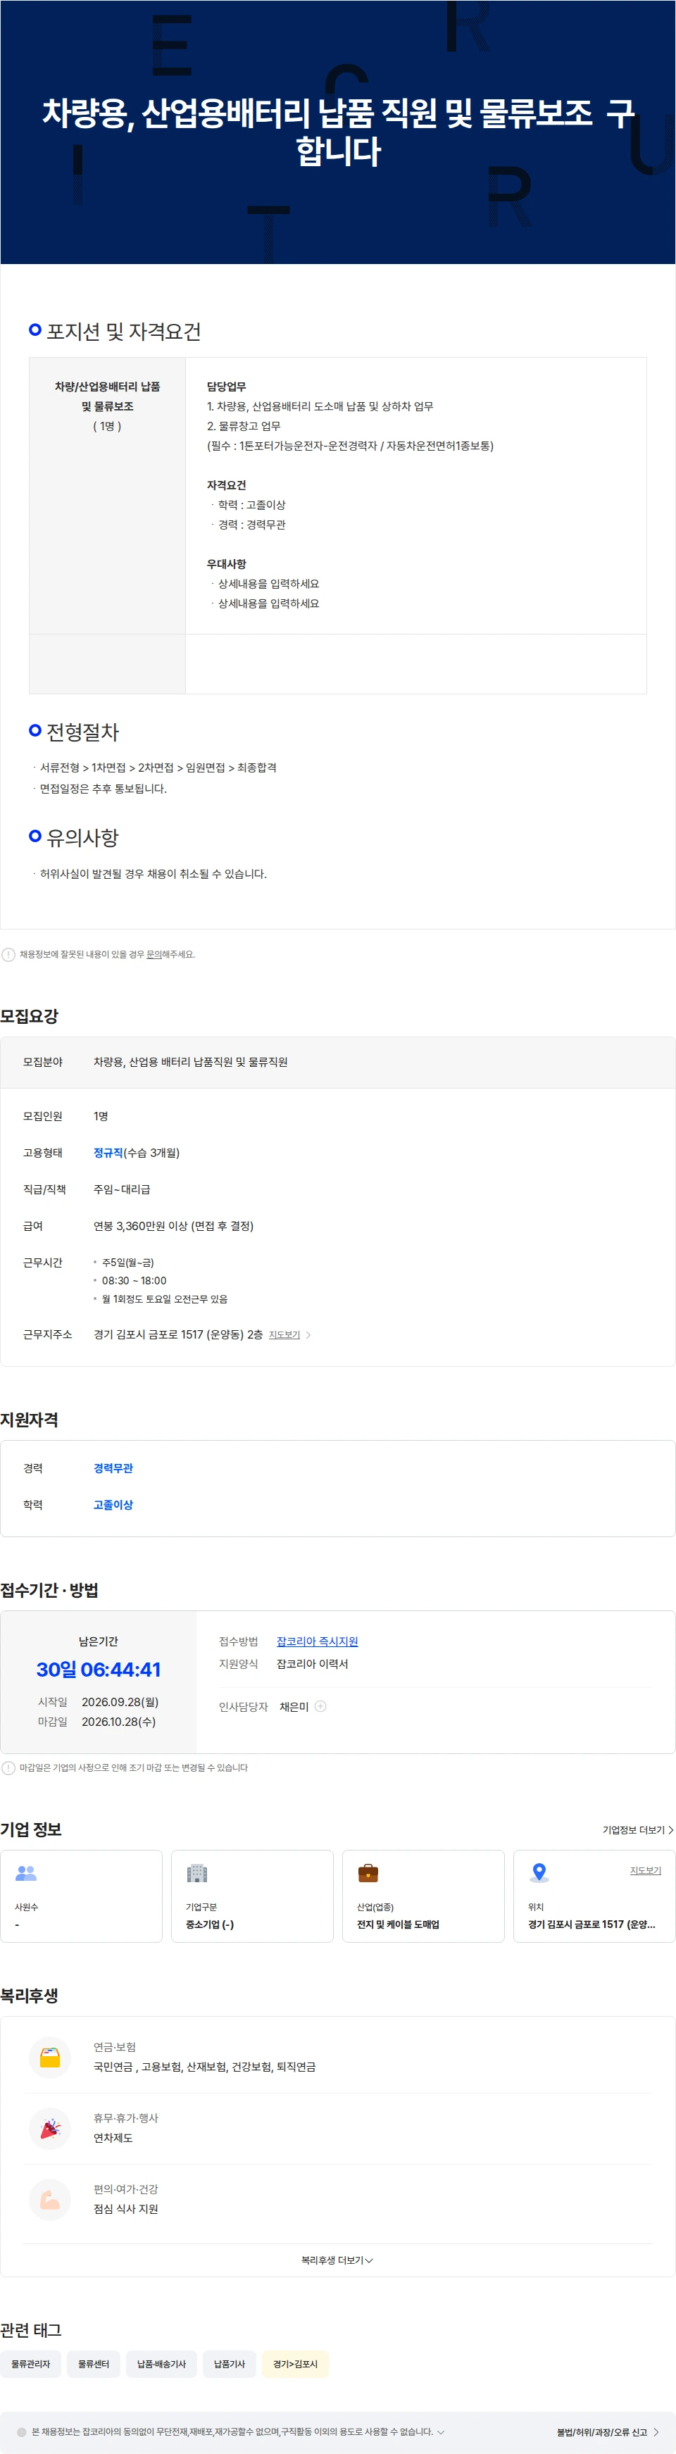Expand the copyright notice chevron
Screen dimensions: 676x2454
[x=441, y=2431]
